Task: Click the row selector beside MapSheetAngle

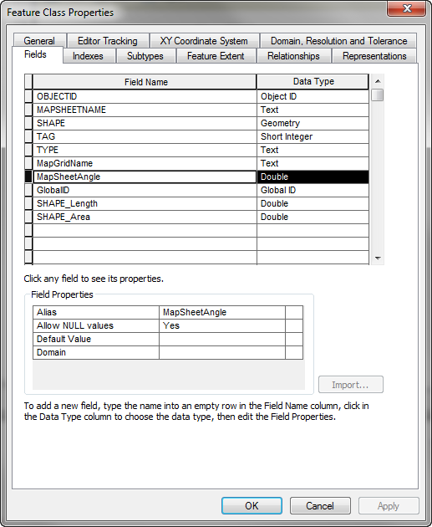Action: click(28, 177)
